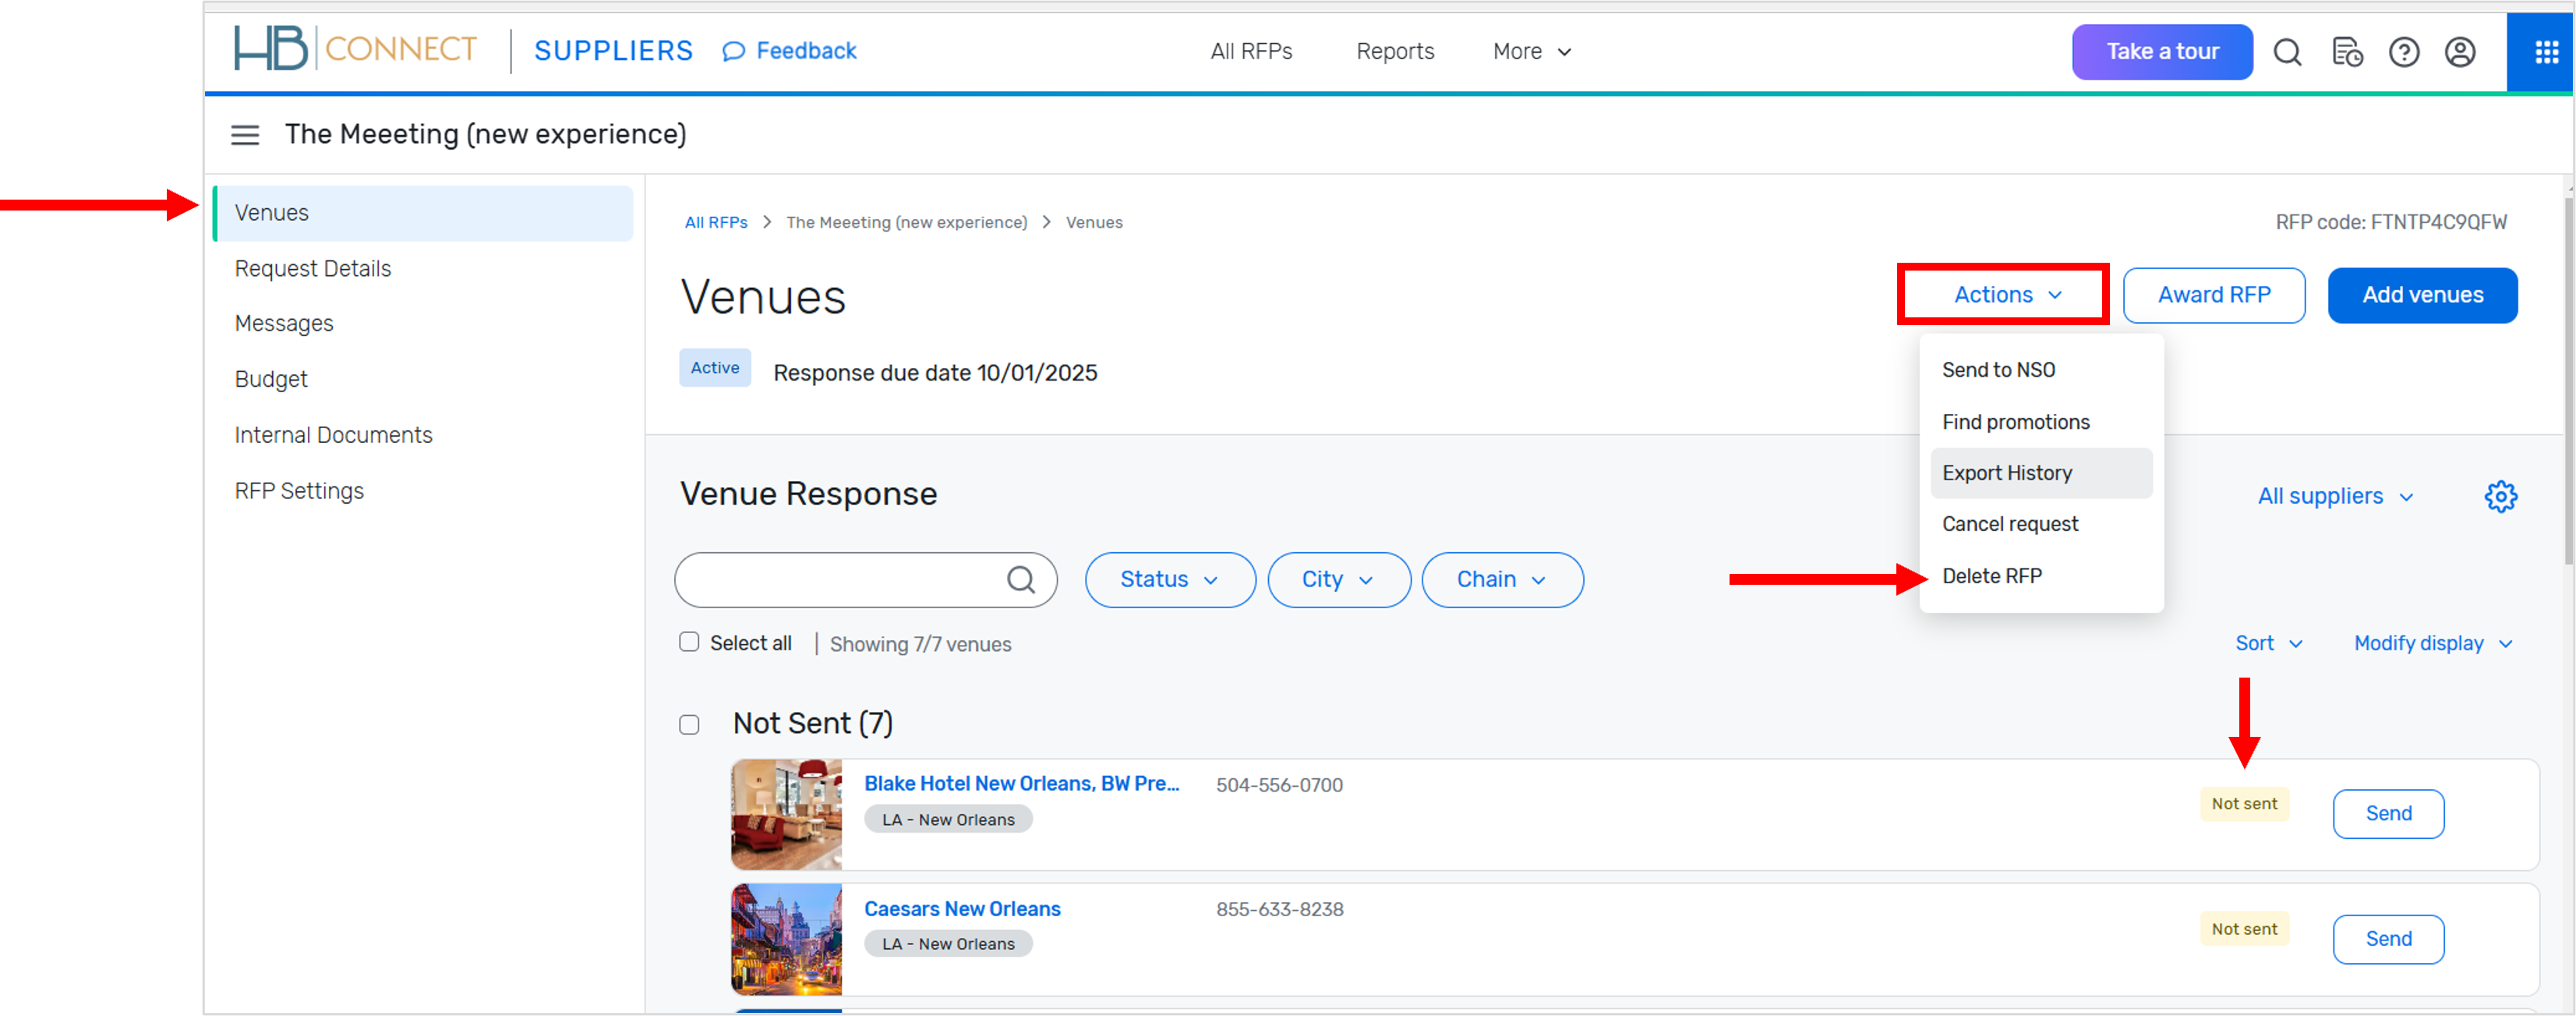Open Request Details in sidebar

[x=313, y=269]
